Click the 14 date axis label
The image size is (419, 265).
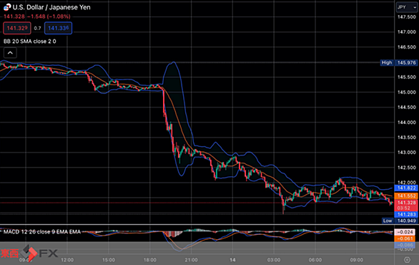[233, 260]
